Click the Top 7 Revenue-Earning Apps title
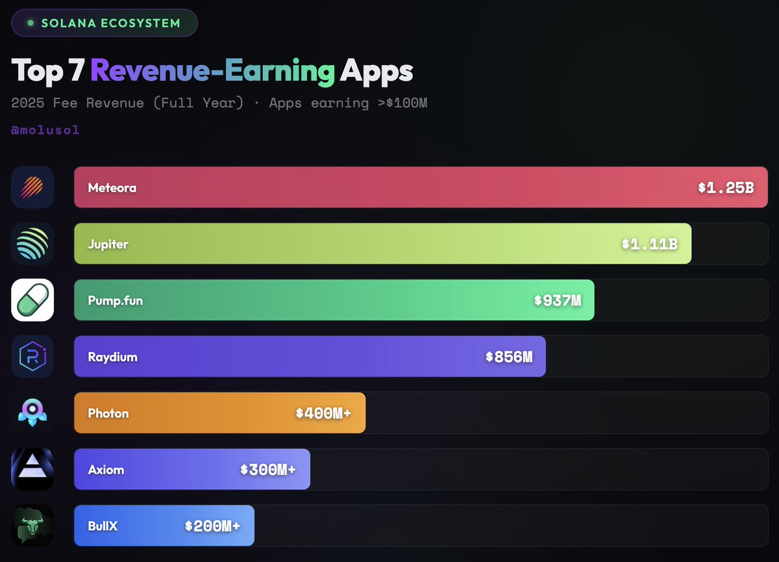Viewport: 779px width, 562px height. tap(212, 71)
